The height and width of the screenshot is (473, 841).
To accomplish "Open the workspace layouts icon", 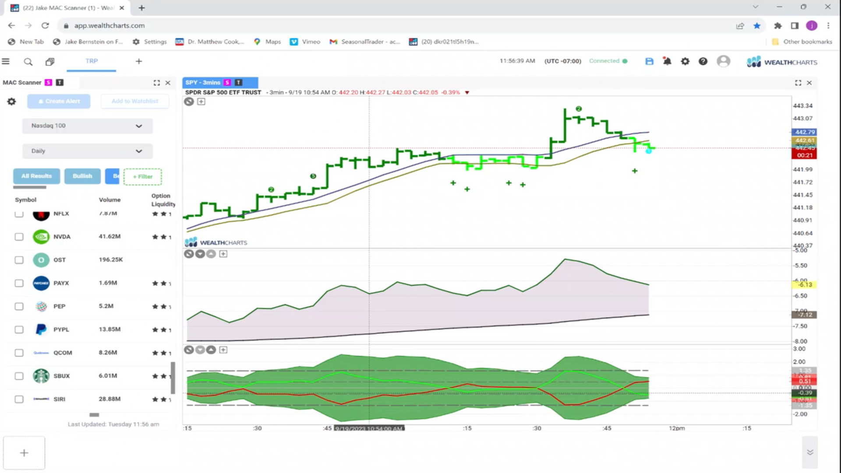I will [x=50, y=62].
